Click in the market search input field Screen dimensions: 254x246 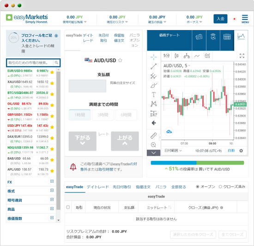click(x=30, y=62)
